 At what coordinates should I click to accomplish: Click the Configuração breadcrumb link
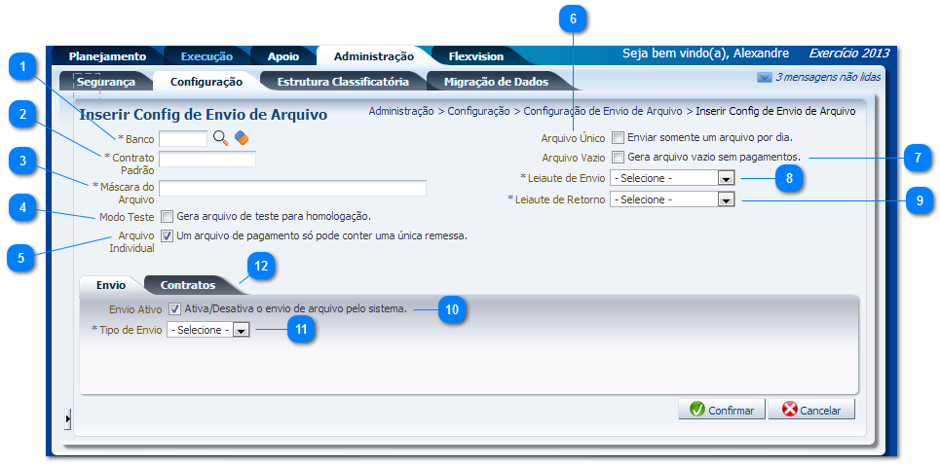coord(478,112)
